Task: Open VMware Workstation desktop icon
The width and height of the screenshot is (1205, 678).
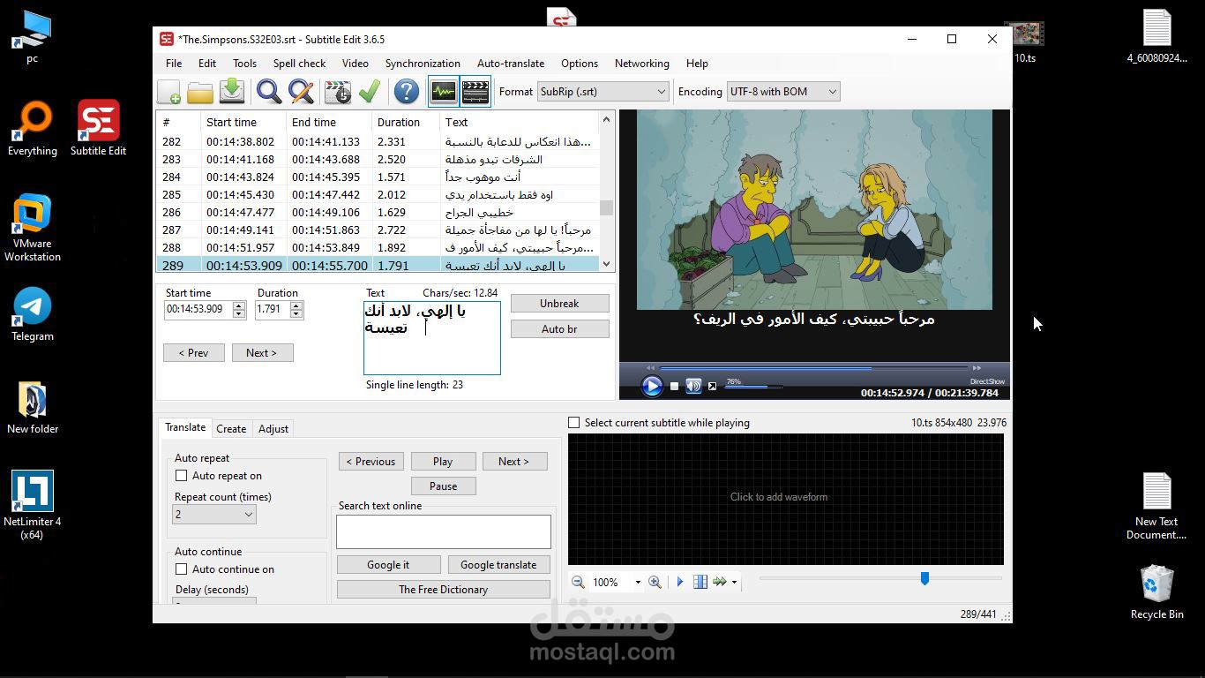Action: (33, 228)
